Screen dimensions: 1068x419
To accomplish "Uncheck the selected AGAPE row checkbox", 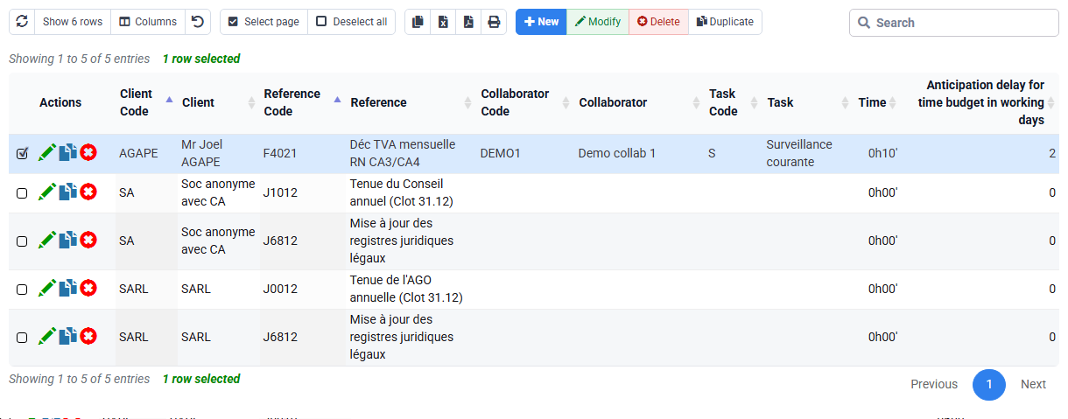I will [22, 154].
